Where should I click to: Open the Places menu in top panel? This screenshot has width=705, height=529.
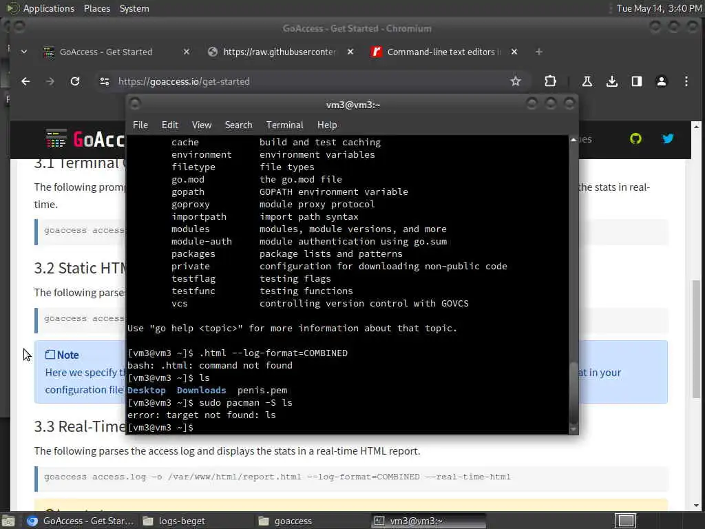tap(96, 8)
